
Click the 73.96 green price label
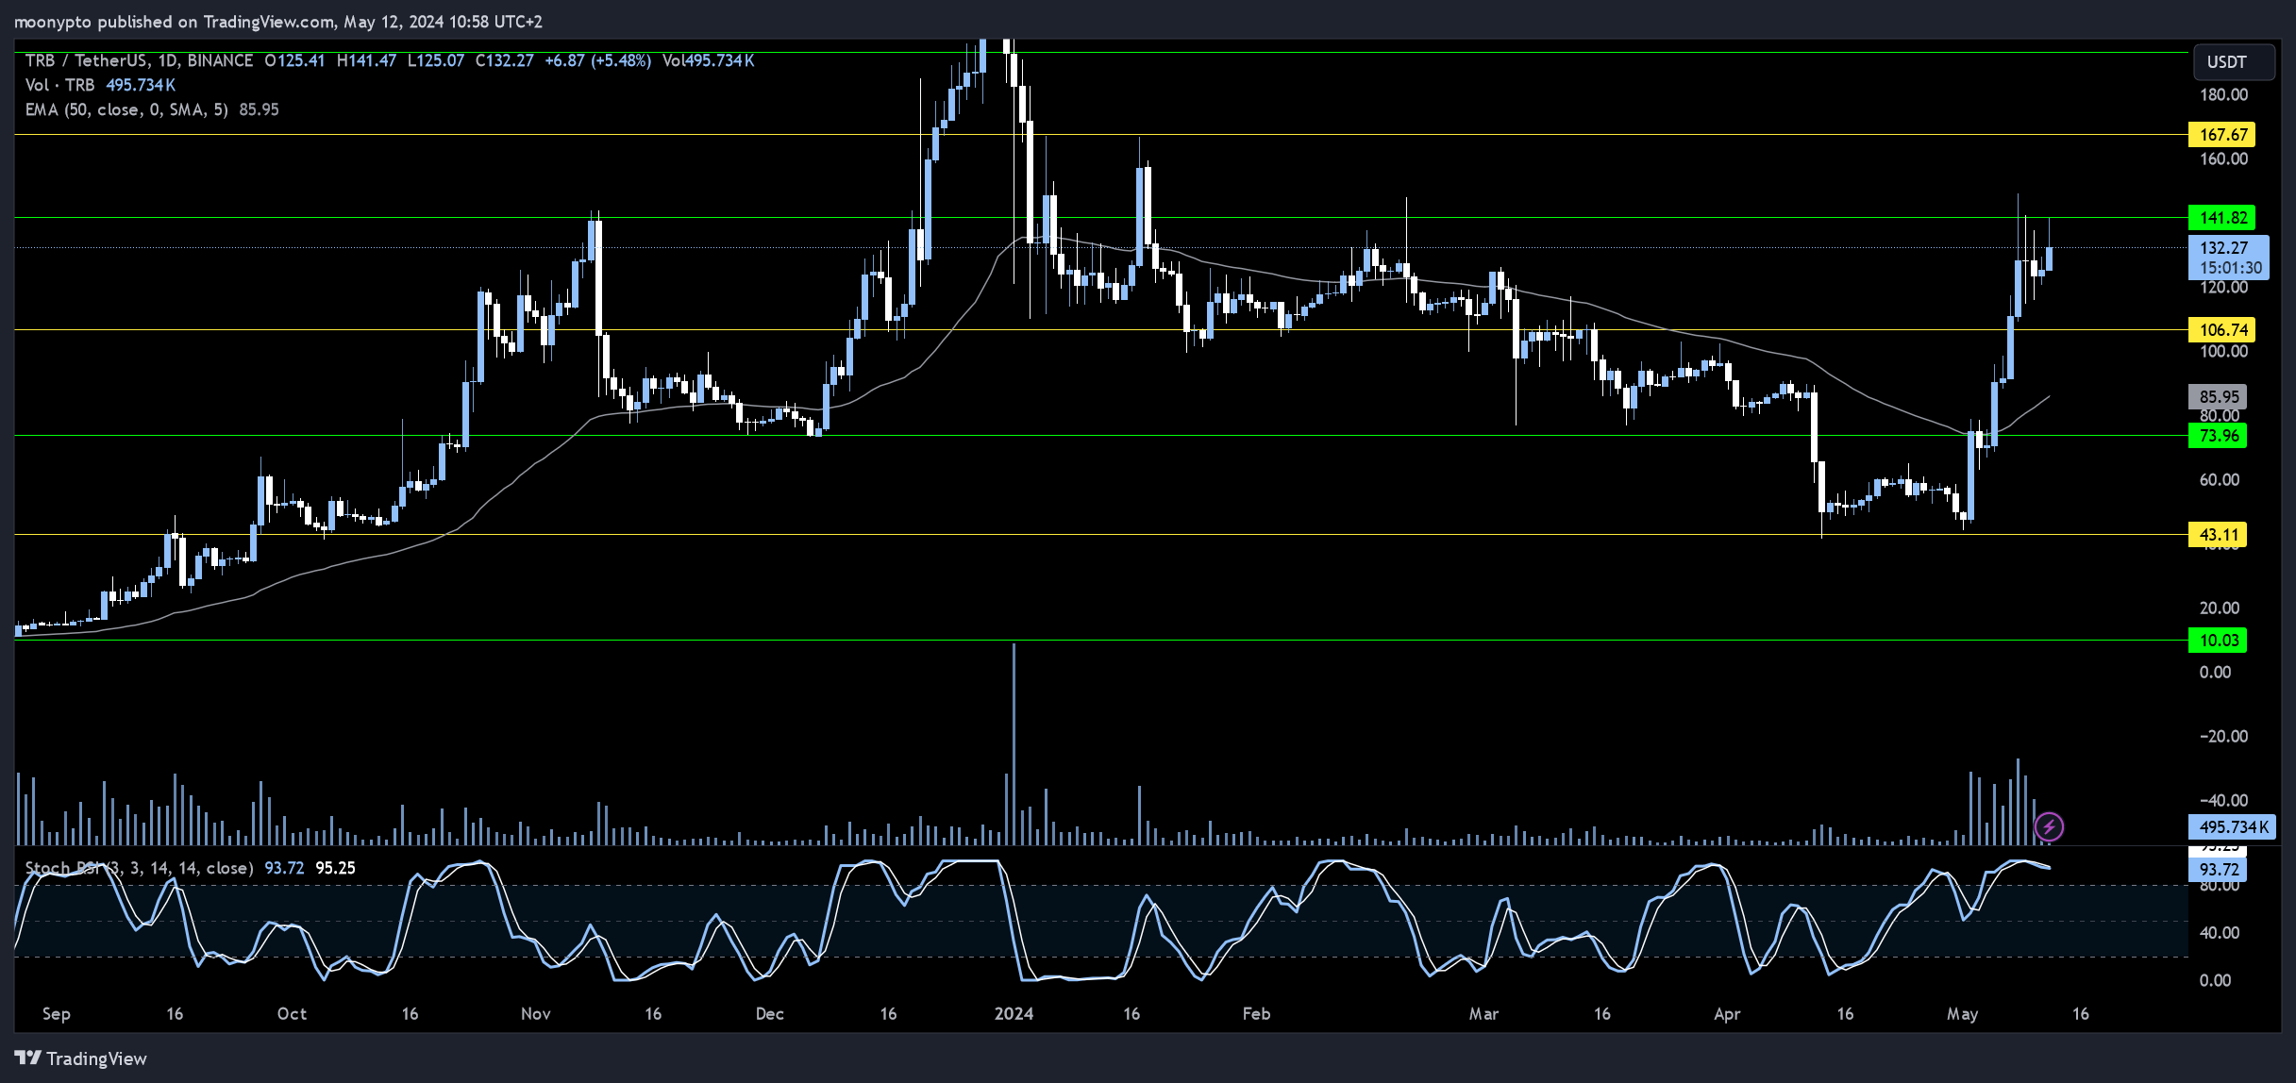2217,436
